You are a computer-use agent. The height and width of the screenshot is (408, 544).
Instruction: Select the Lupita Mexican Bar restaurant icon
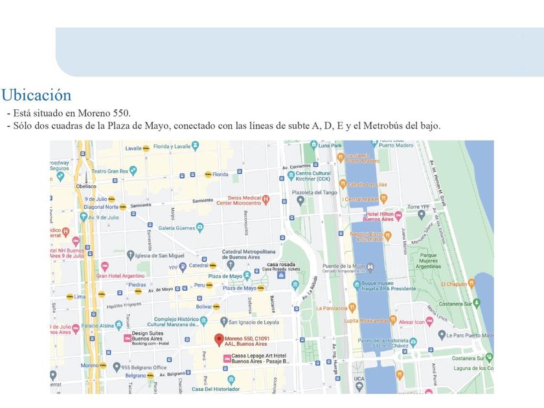(x=392, y=320)
